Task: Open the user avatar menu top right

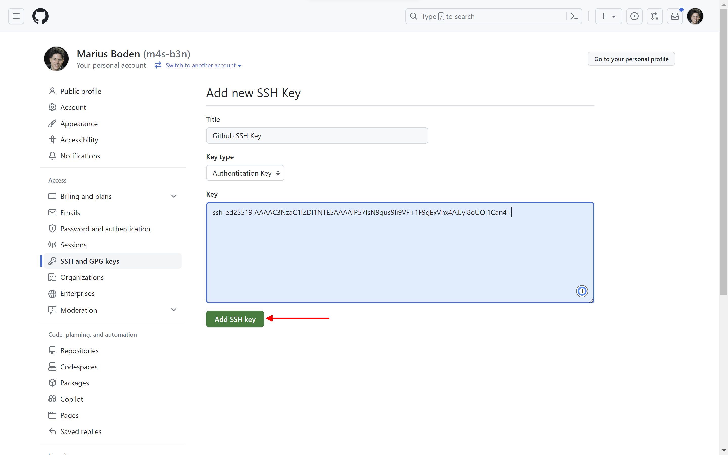Action: [x=695, y=16]
